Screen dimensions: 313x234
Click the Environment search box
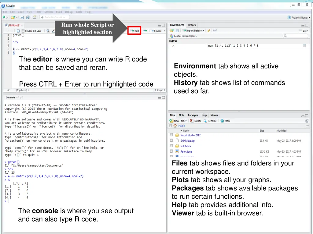click(x=296, y=36)
